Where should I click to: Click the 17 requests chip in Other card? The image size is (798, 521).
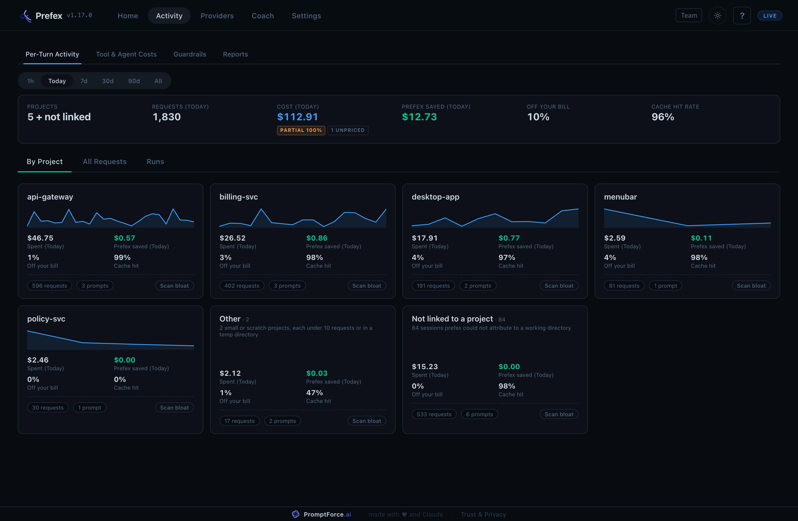239,421
